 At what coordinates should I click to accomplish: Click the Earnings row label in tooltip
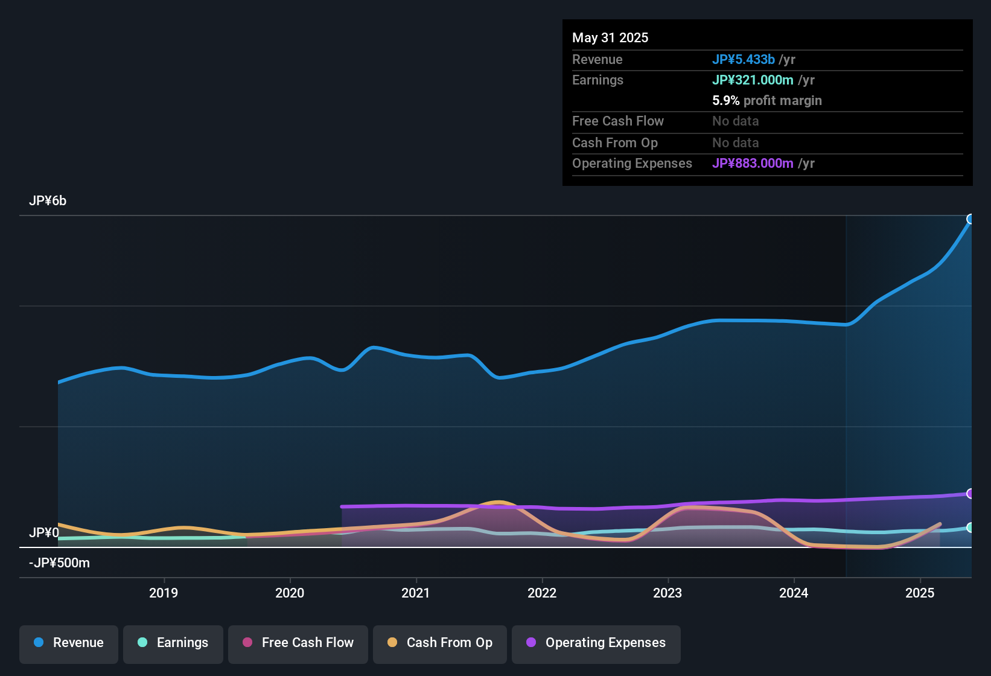pos(597,80)
